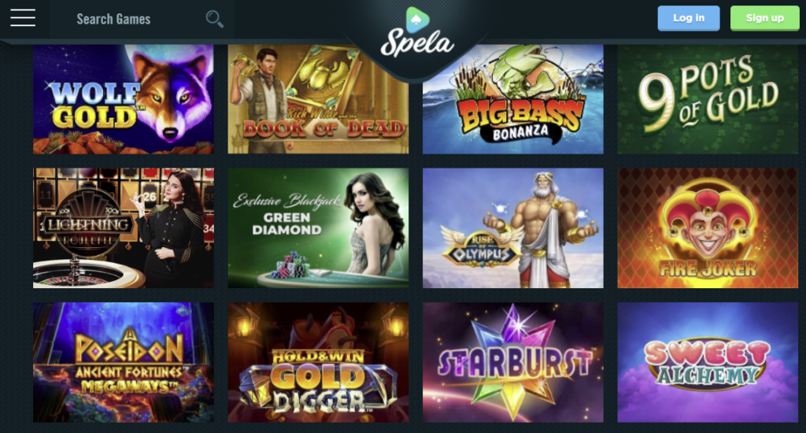Open Lightning Roulette live game

(x=124, y=228)
